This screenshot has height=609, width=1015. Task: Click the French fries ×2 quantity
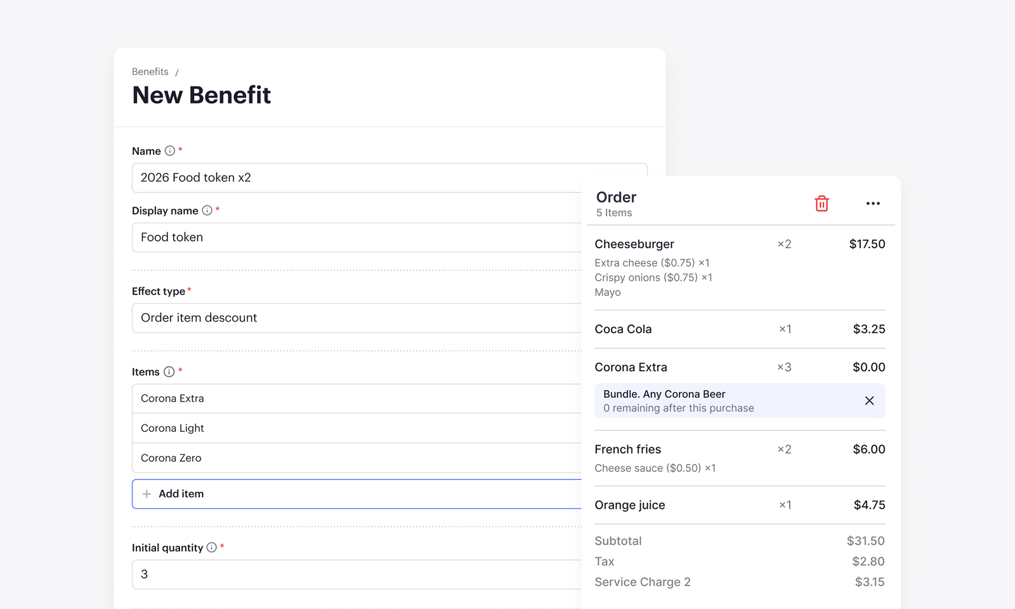[785, 449]
